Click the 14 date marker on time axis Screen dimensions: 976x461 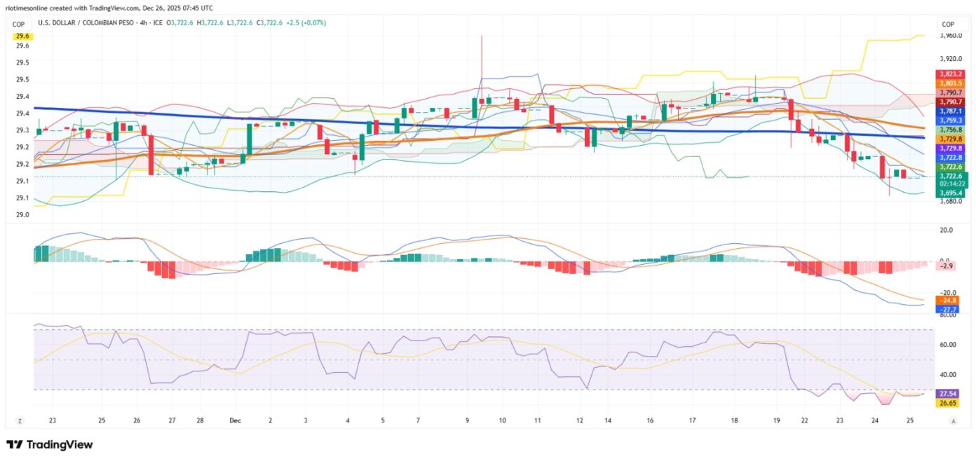607,420
